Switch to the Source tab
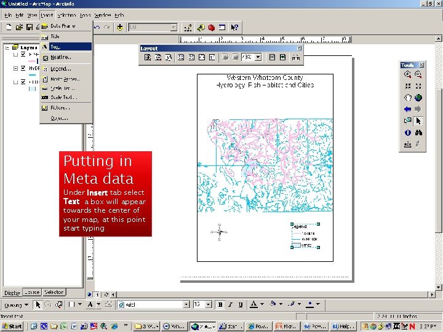Image resolution: width=443 pixels, height=332 pixels. pyautogui.click(x=32, y=292)
